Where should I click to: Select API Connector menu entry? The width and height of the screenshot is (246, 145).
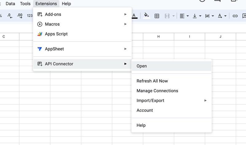coord(83,64)
